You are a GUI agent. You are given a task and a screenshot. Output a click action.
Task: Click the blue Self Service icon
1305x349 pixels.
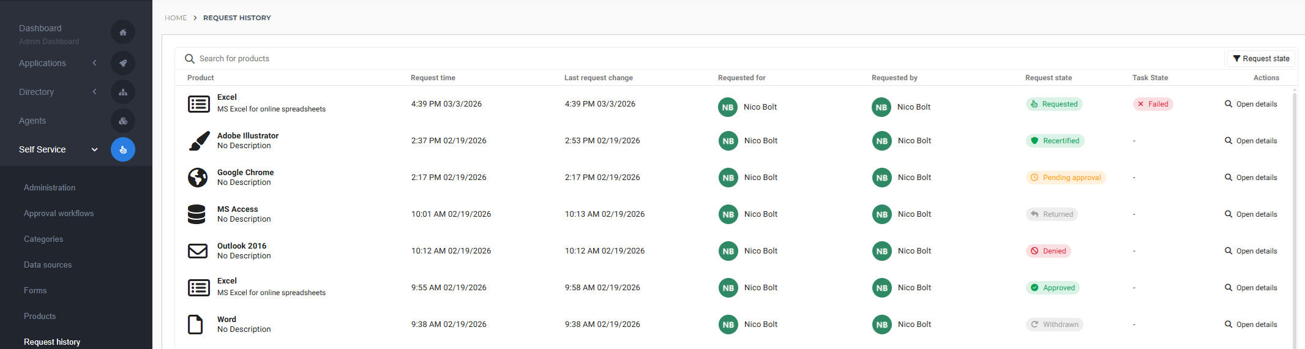tap(123, 149)
